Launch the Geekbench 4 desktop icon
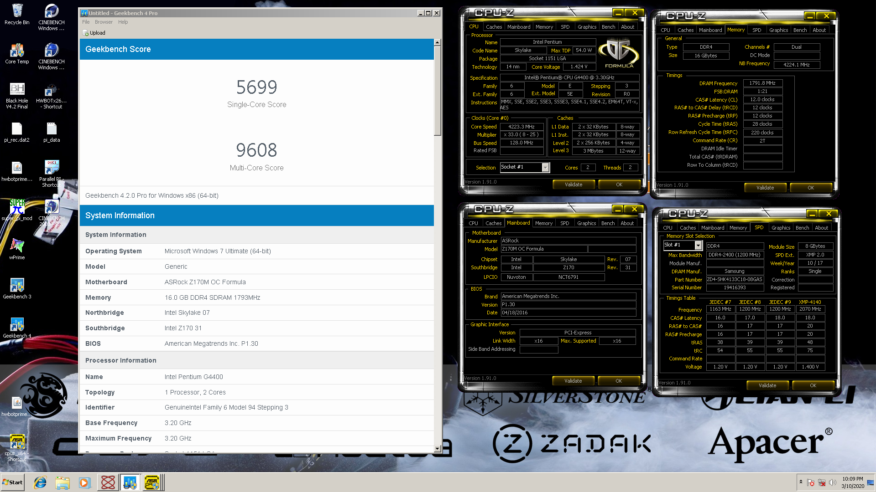 [17, 327]
